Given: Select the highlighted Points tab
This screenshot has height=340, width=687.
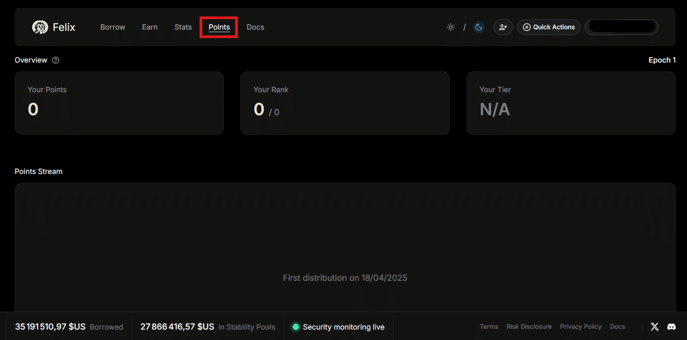Looking at the screenshot, I should click(x=219, y=27).
